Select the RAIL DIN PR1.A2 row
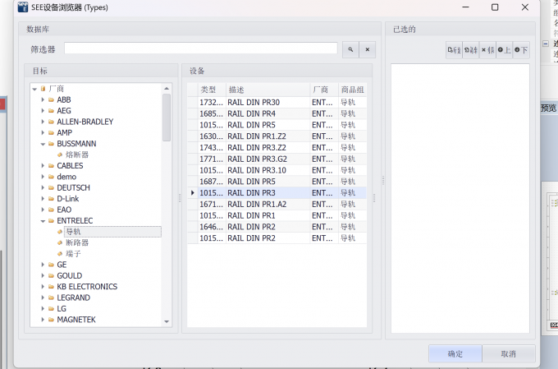 [x=277, y=205]
